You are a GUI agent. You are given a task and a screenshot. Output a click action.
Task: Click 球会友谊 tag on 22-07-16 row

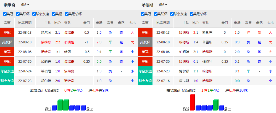pos(145,81)
